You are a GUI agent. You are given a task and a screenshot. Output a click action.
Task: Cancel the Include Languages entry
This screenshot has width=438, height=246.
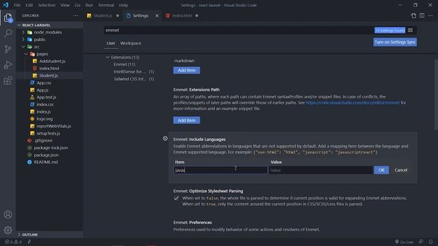tap(401, 170)
